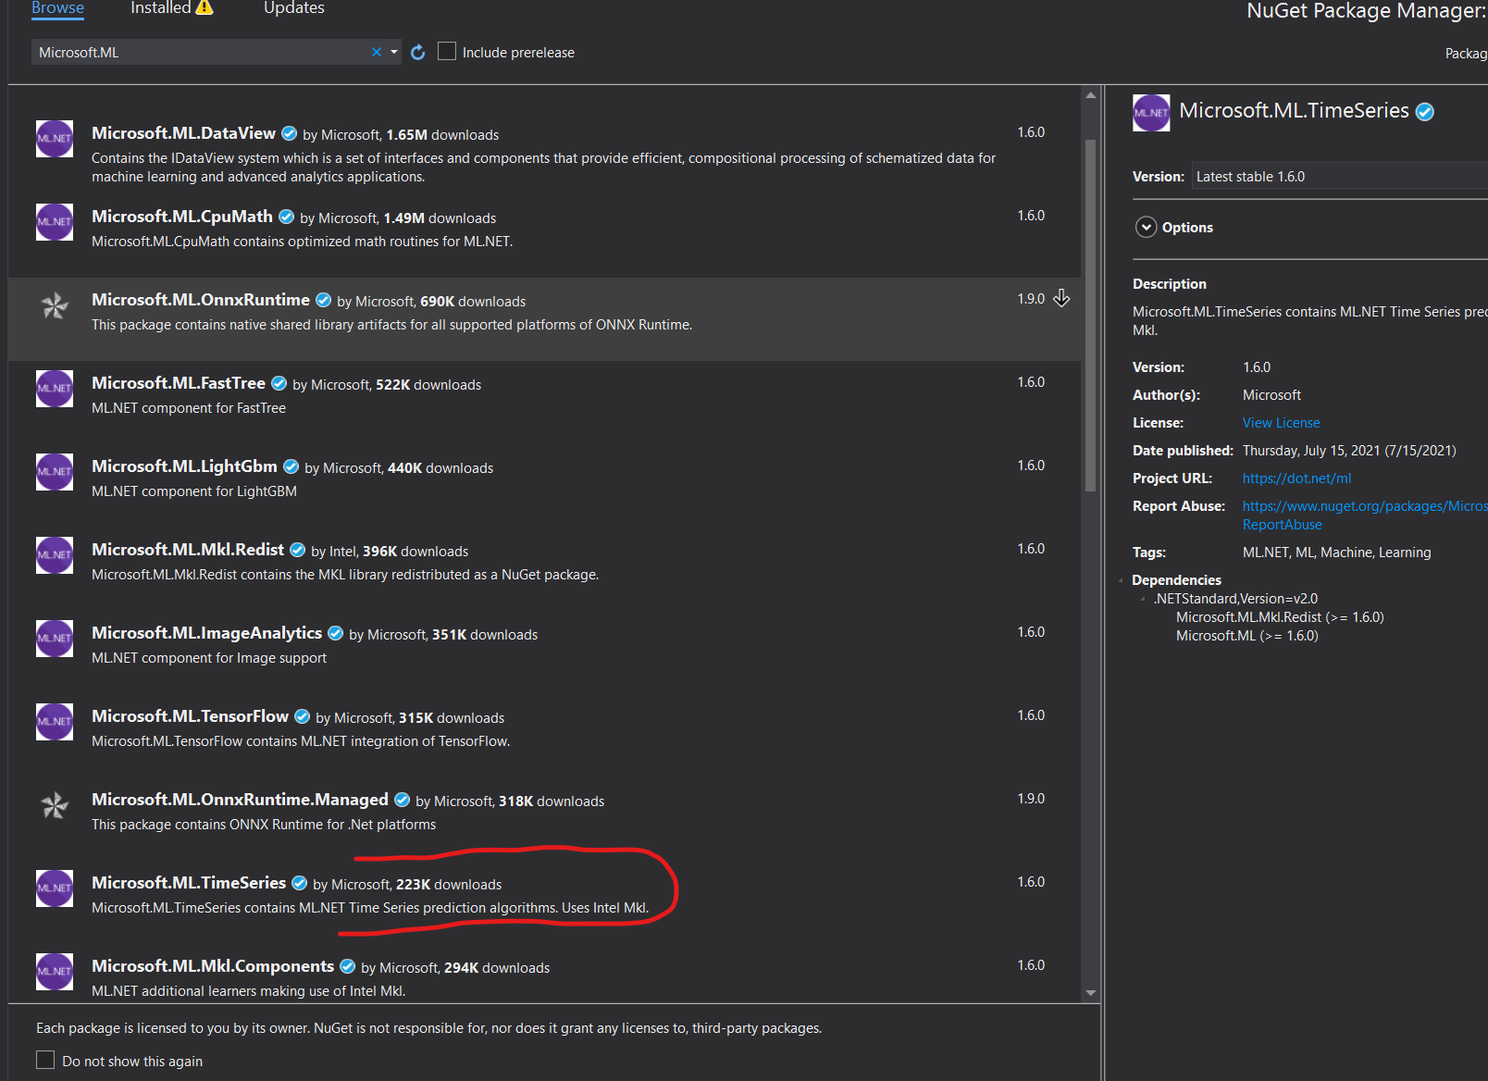Click verified badge beside Microsoft.ML.LightGbm

click(291, 466)
